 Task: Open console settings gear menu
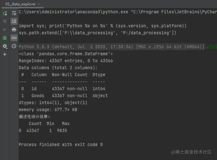(5, 46)
